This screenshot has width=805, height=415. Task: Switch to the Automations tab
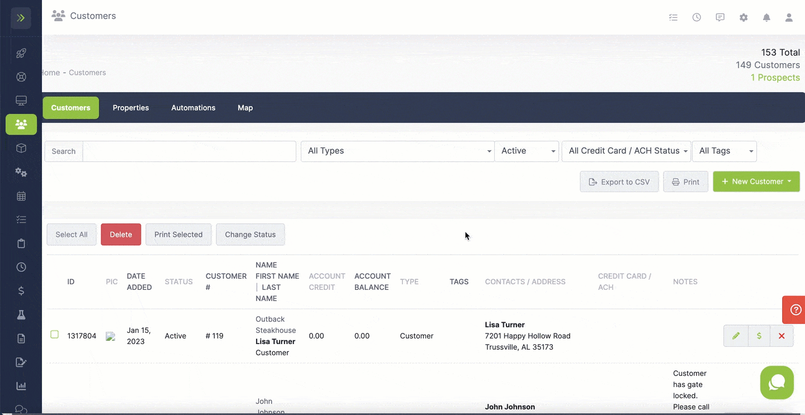click(x=193, y=108)
